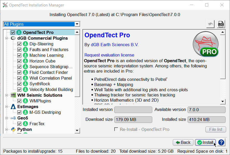
Task: Click the WM Seismic Solutions vendor icon
Action: (13, 95)
